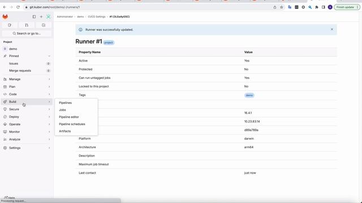This screenshot has width=362, height=203.
Task: Expand the Analyze menu
Action: [x=27, y=139]
